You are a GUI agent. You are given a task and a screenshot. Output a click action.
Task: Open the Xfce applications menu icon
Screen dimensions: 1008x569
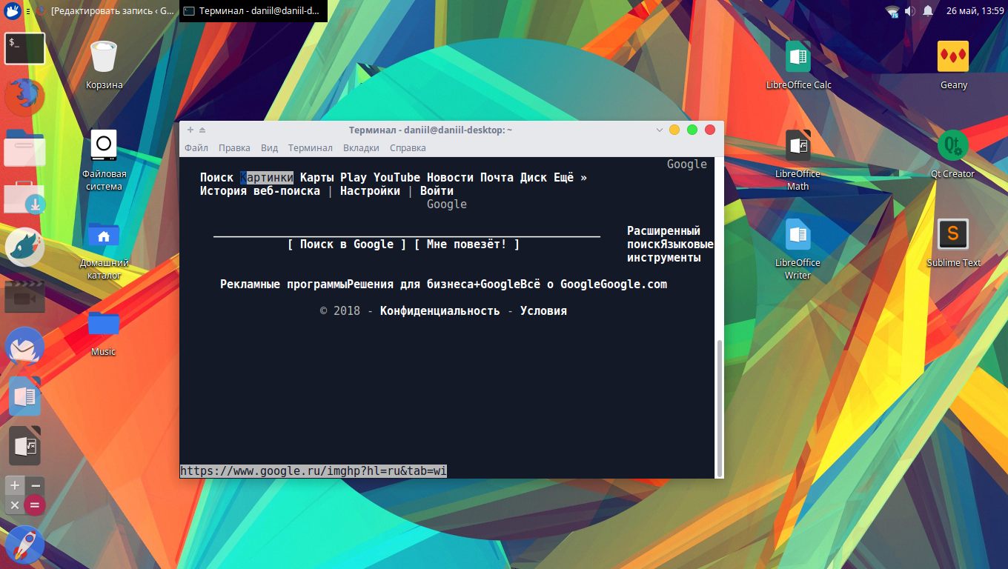coord(12,11)
